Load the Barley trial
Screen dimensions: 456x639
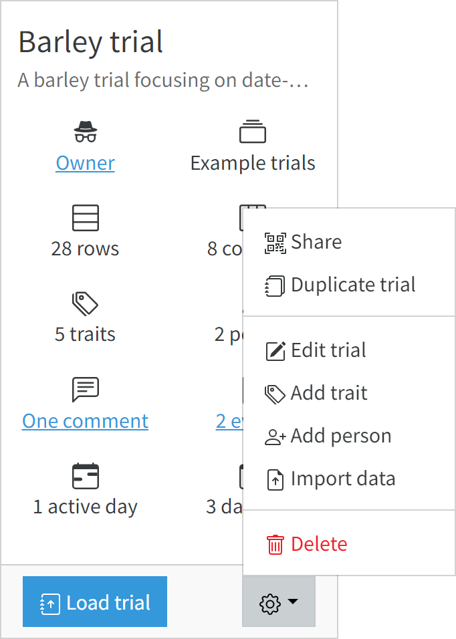(x=95, y=602)
